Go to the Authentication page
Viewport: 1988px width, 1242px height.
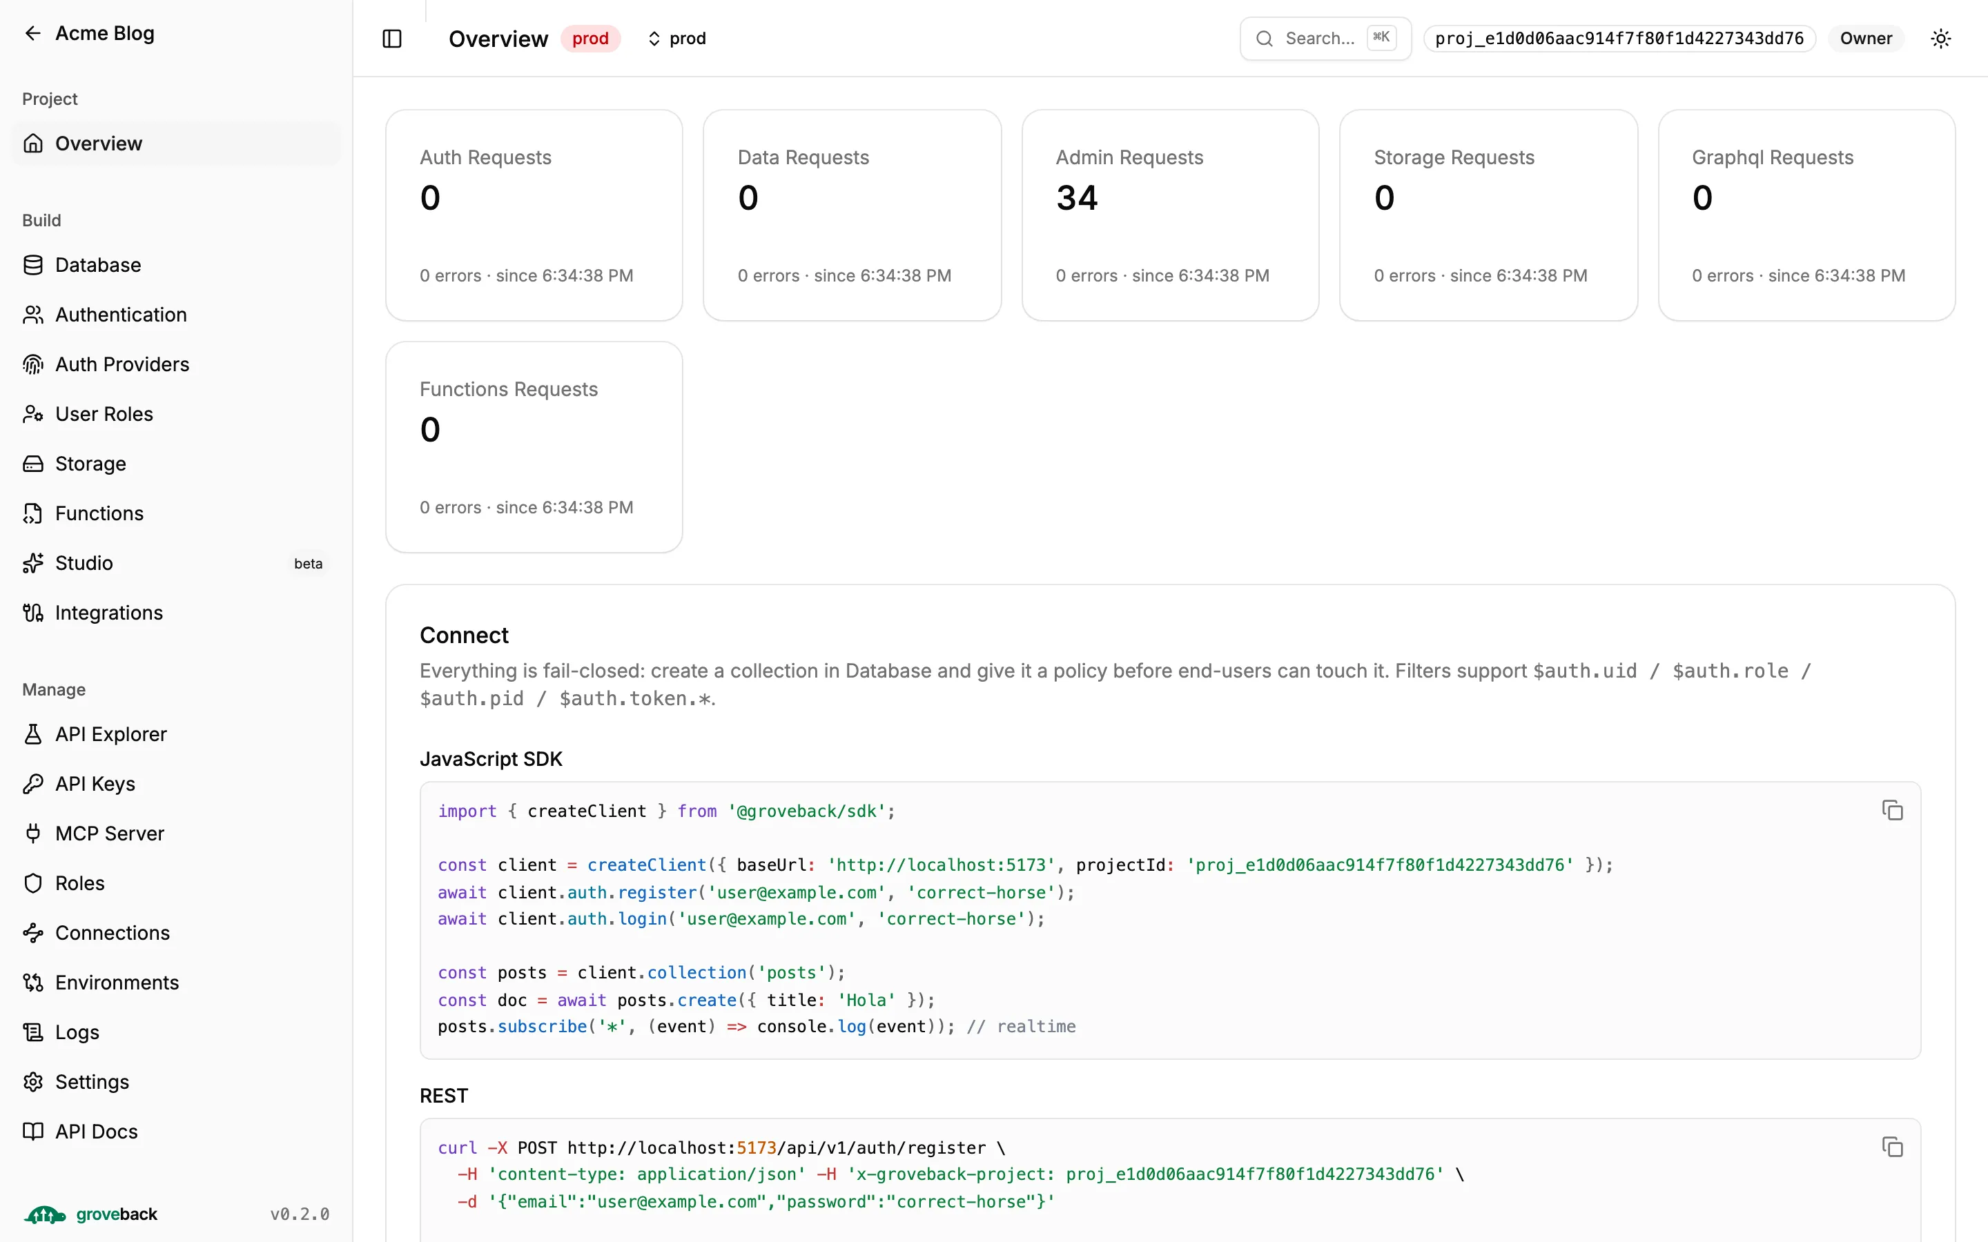[x=176, y=315]
